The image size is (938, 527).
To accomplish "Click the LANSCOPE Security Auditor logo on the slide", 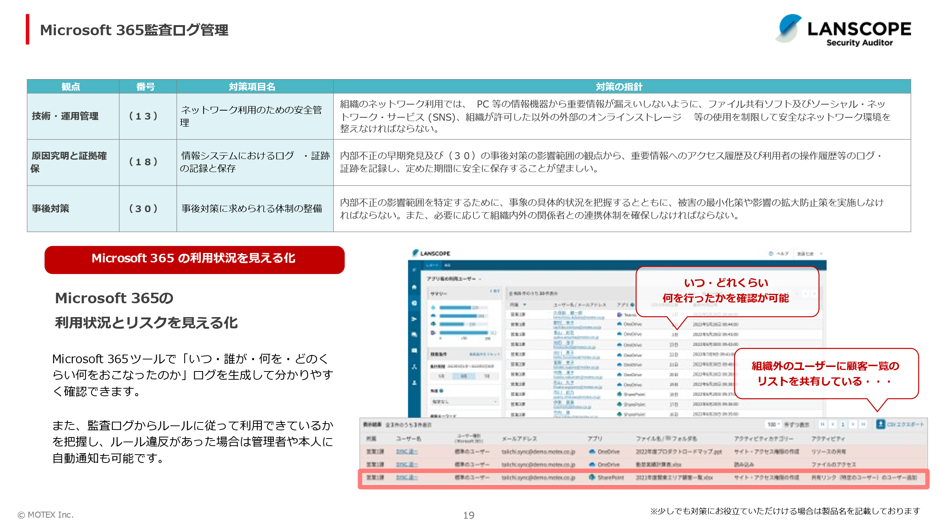I will tap(843, 30).
